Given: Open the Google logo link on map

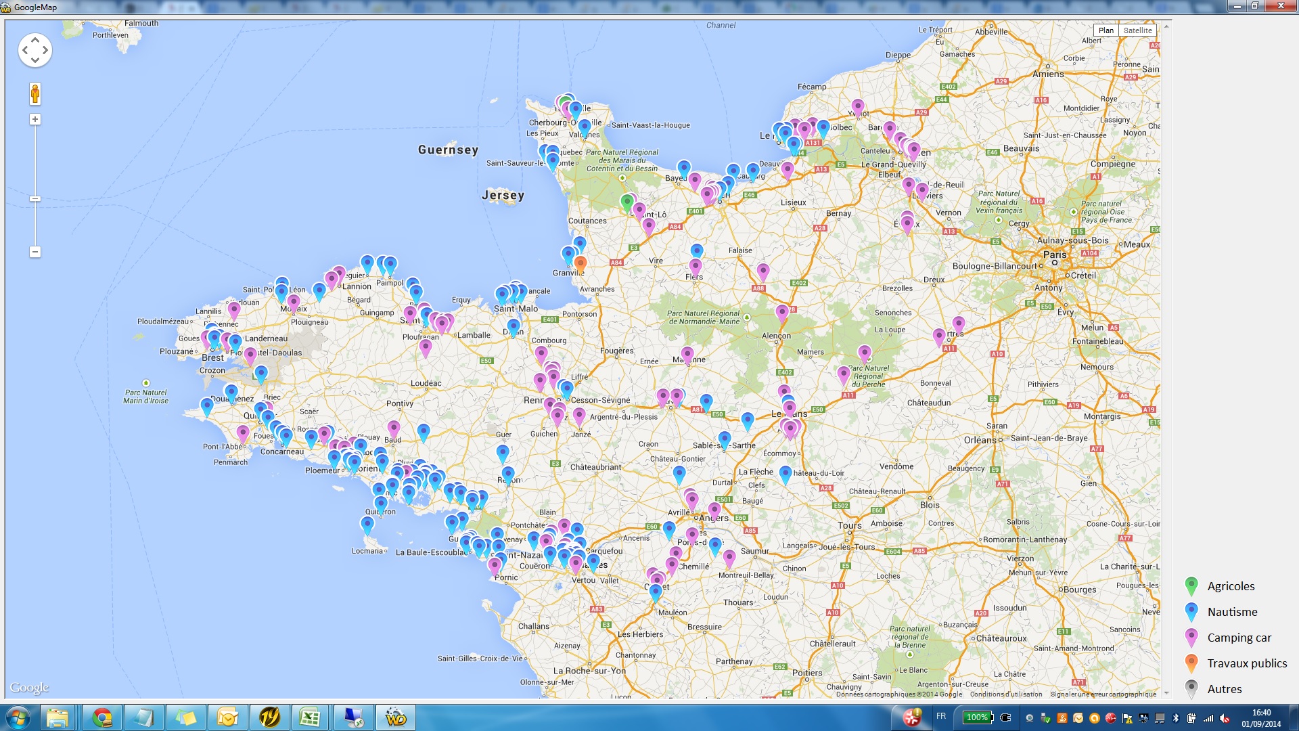Looking at the screenshot, I should tap(29, 688).
